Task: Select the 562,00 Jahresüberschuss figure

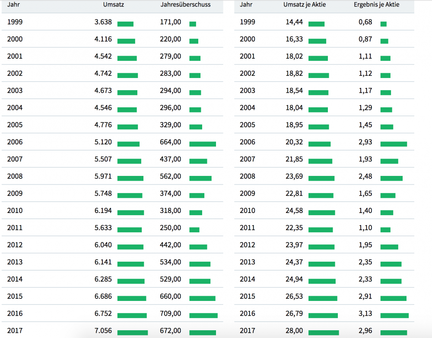Action: 171,176
